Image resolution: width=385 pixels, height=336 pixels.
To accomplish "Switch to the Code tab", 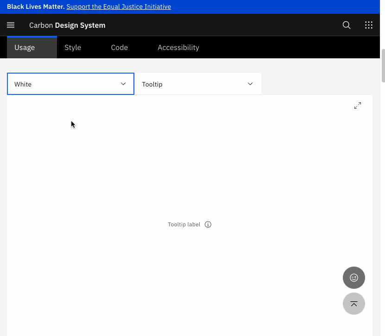I will pyautogui.click(x=119, y=47).
